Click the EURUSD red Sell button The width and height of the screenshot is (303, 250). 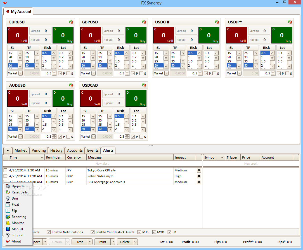(x=18, y=35)
